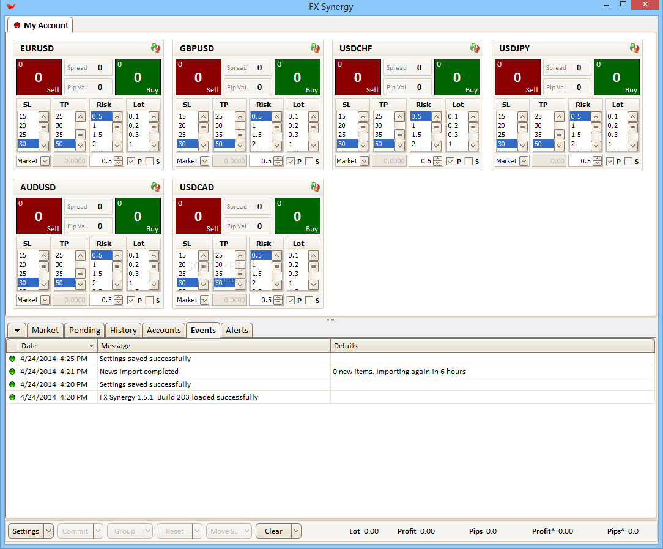Click the EURUSD SL list up arrow
This screenshot has height=549, width=663.
(44, 117)
